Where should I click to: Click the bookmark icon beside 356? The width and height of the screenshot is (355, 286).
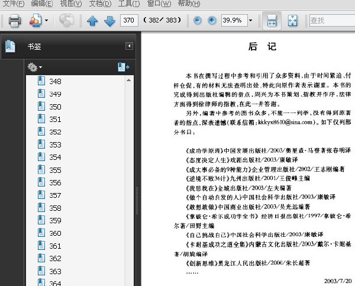coord(41,182)
